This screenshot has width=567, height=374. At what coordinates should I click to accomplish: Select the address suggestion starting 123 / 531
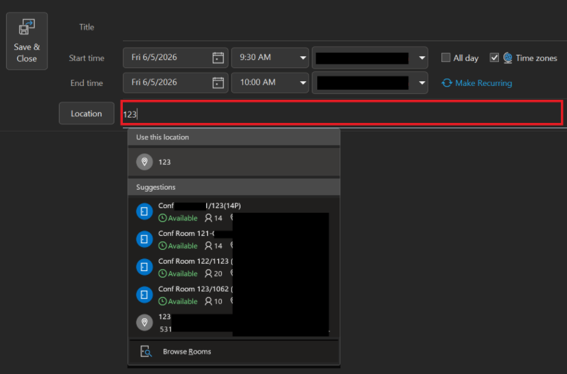[234, 322]
